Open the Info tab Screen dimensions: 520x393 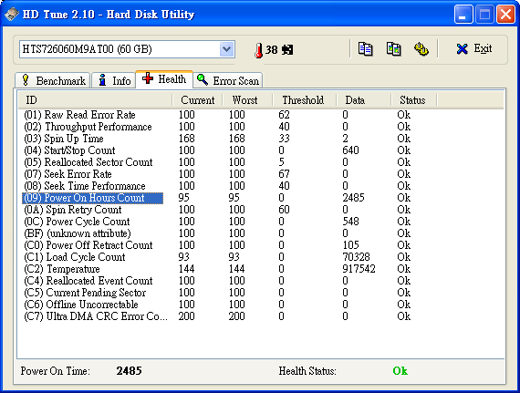(x=113, y=80)
